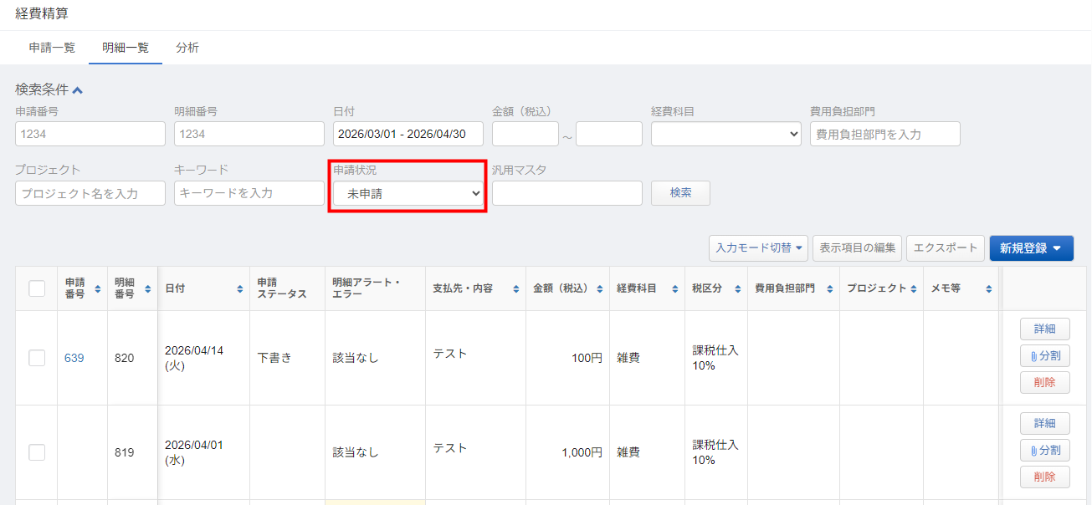Toggle the select-all checkbox in table header
This screenshot has width=1092, height=505.
click(37, 288)
